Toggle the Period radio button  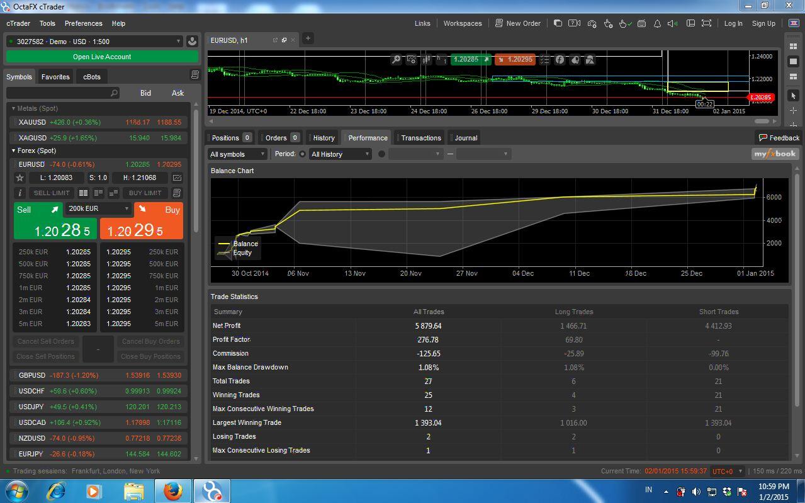click(302, 154)
